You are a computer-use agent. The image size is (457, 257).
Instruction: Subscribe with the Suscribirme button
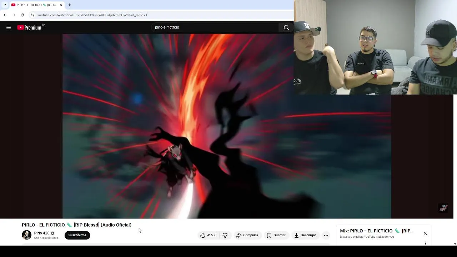pyautogui.click(x=77, y=235)
